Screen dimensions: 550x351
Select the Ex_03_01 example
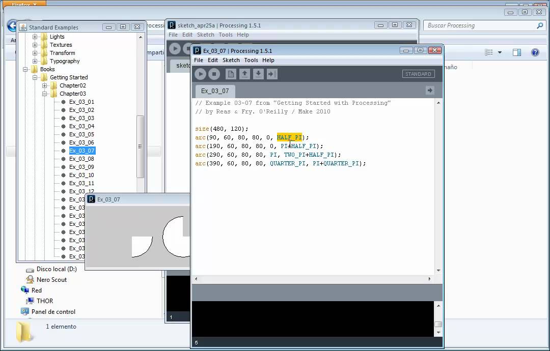coord(81,102)
